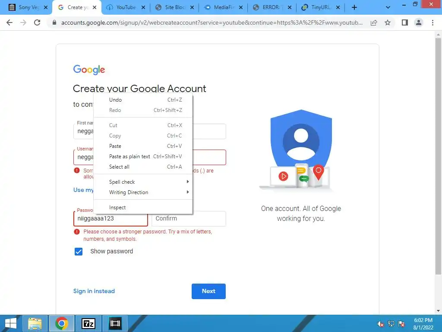Close the Create your Google Account tab
This screenshot has width=442, height=332.
coord(95,7)
